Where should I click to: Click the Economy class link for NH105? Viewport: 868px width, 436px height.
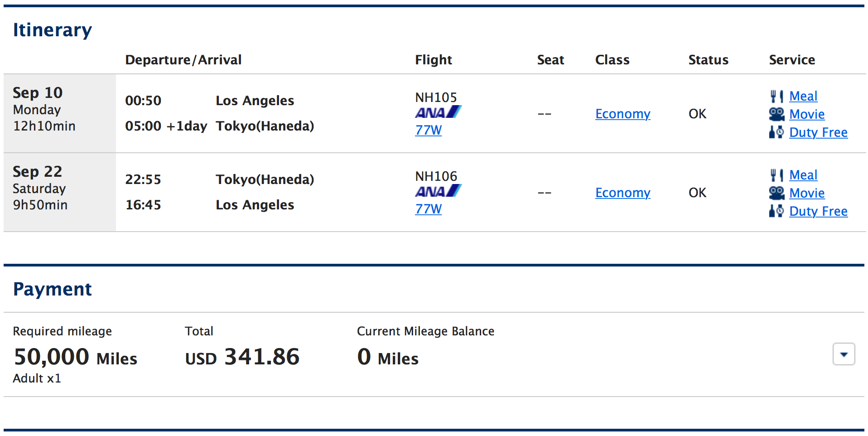[x=622, y=114]
